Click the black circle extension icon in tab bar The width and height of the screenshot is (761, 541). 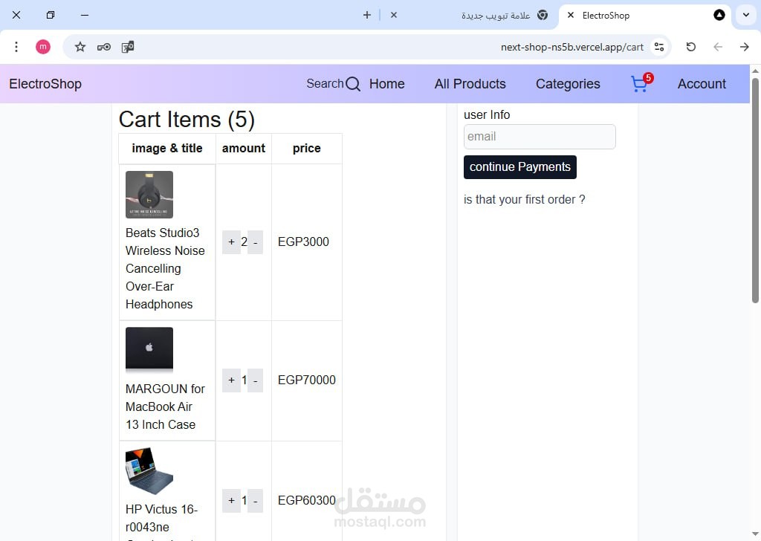719,15
